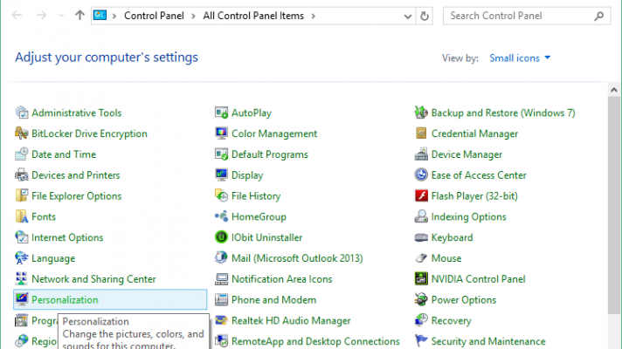
Task: Click the BitLocker Drive Encryption icon
Action: click(x=22, y=133)
